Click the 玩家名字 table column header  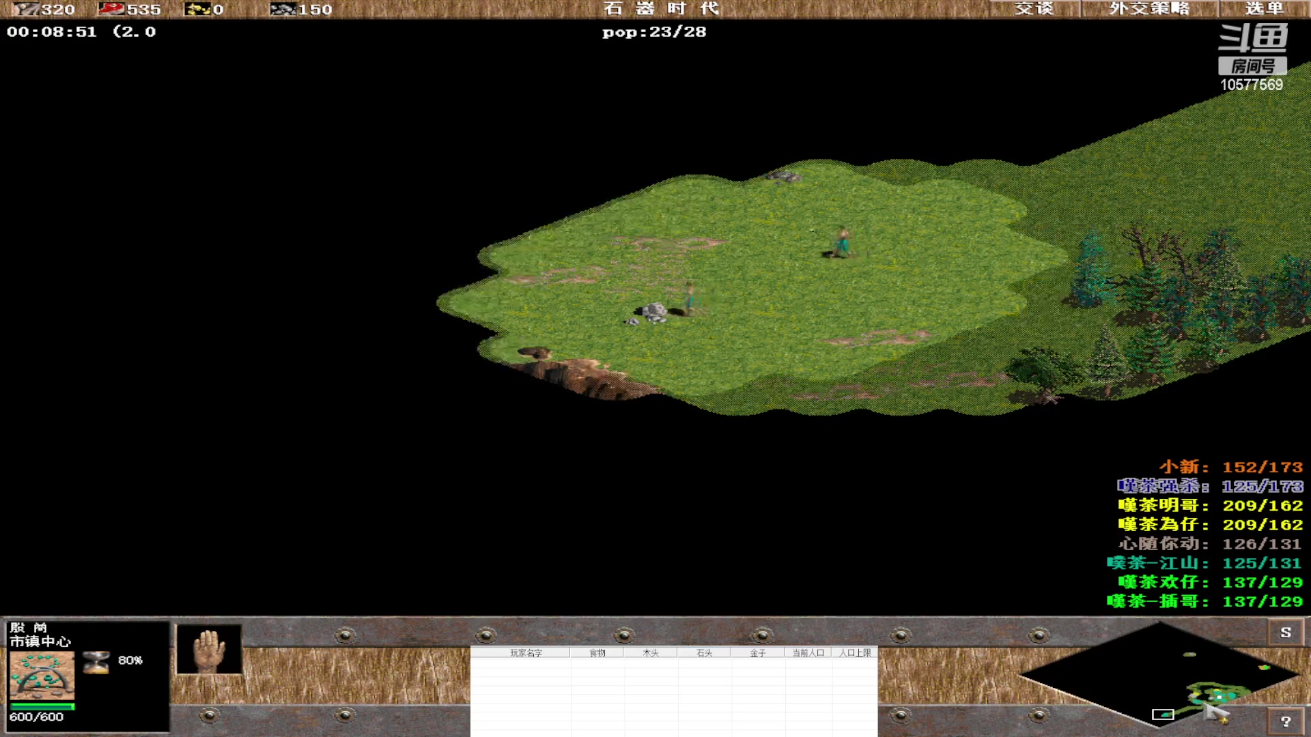[526, 653]
